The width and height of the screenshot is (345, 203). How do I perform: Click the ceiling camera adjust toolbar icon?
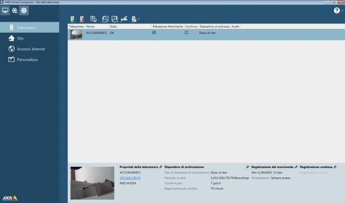coord(124,19)
